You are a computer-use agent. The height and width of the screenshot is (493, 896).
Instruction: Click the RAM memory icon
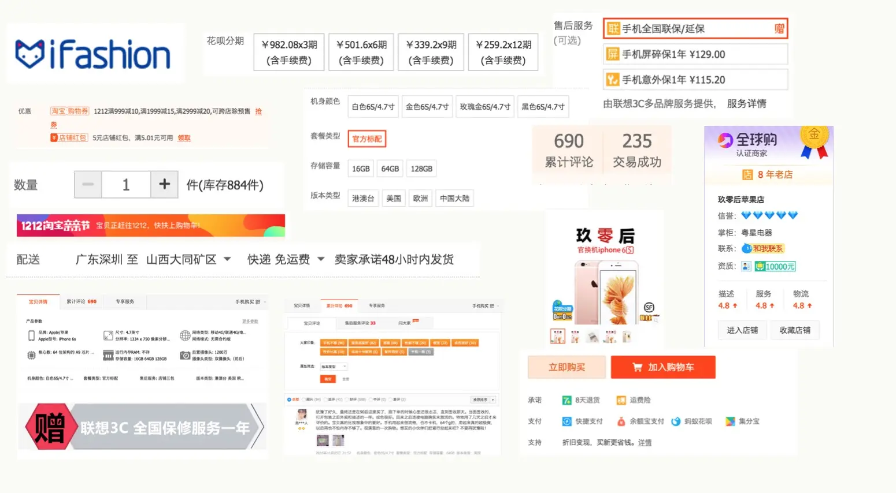tap(108, 356)
